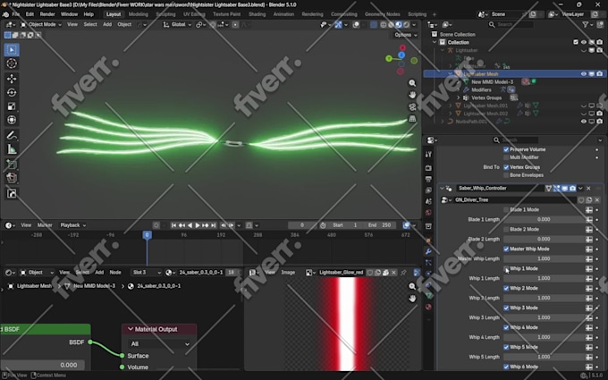Jump to timeline end frame
608x380 pixels.
[214, 225]
